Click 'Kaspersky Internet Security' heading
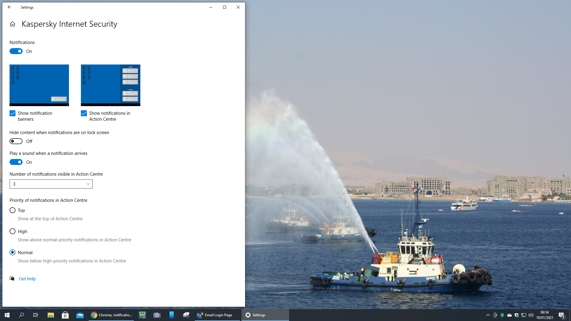The width and height of the screenshot is (571, 321). (70, 24)
